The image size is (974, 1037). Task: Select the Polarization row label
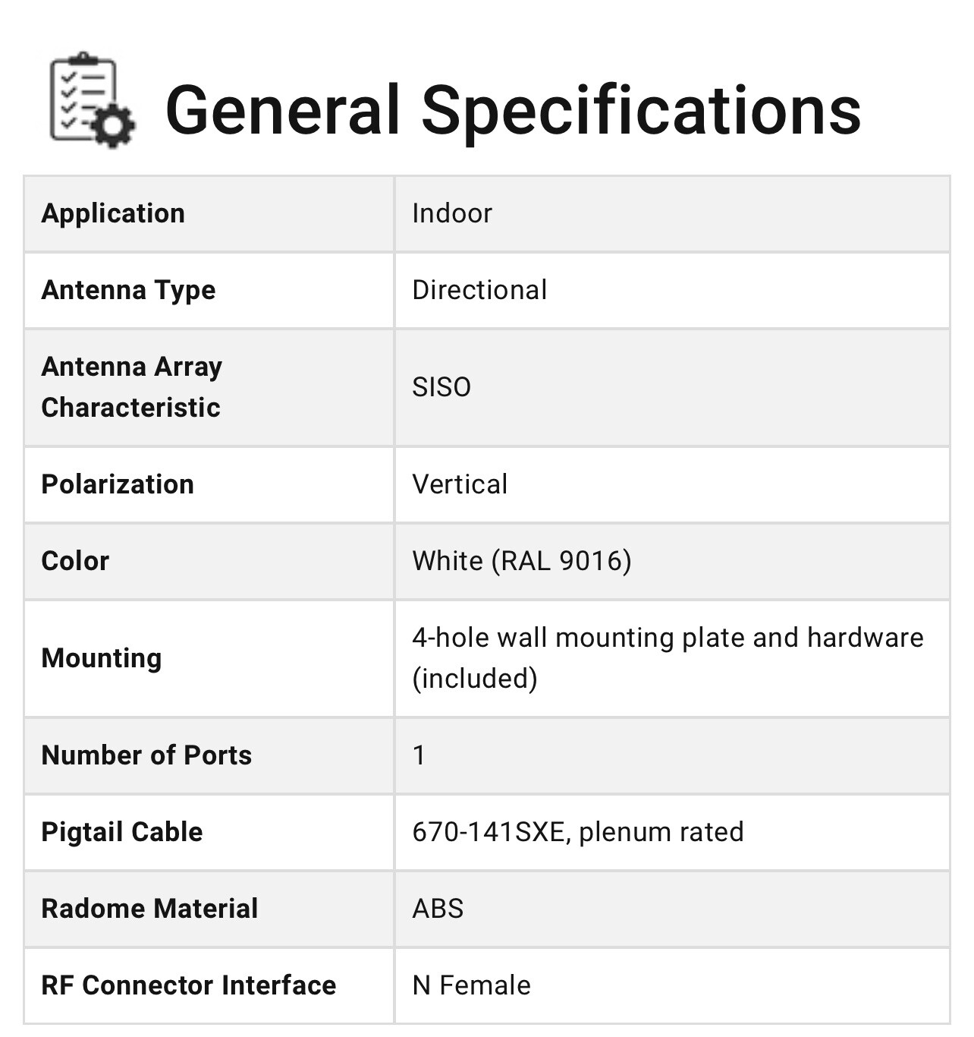pos(118,484)
